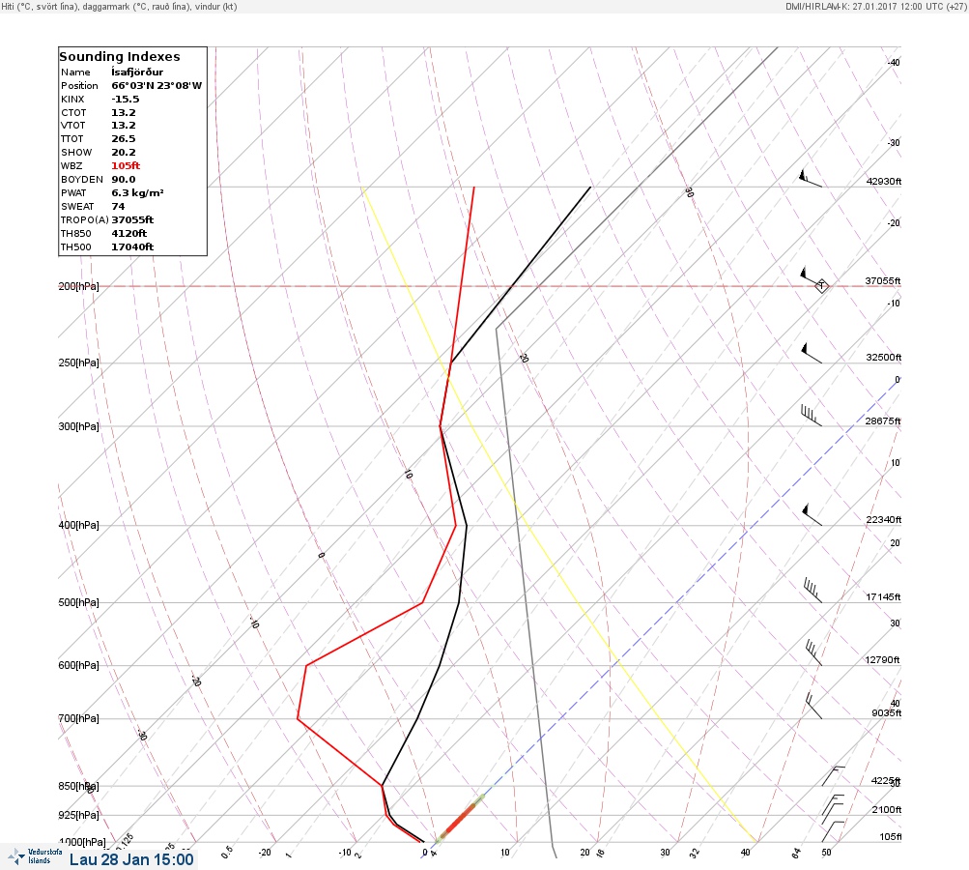Viewport: 969px width, 870px height.
Task: Click the CTOT index label
Action: tap(73, 112)
